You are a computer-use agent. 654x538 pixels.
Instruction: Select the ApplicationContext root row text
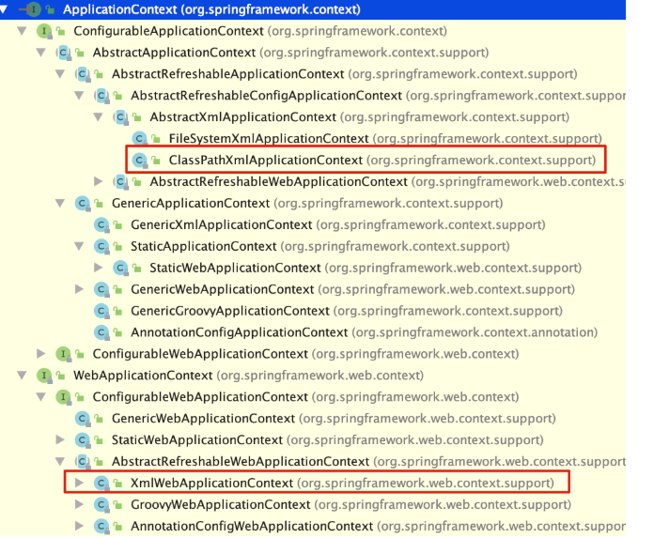(211, 9)
